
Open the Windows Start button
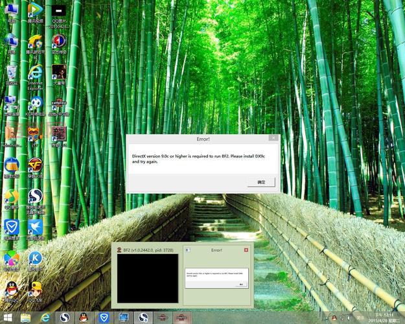coord(8,318)
